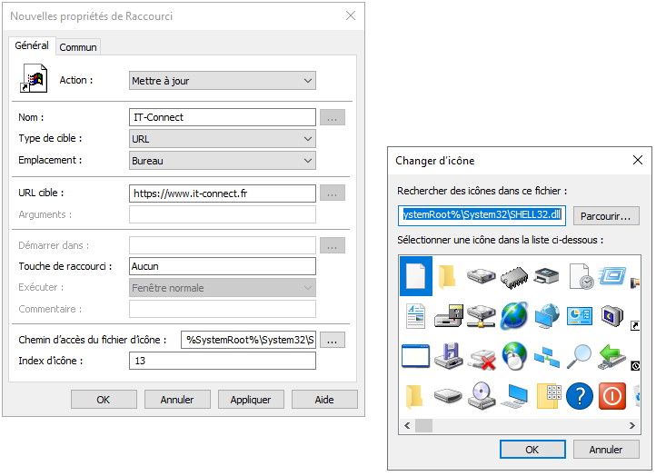
Task: Choose the CD on drive icon
Action: pyautogui.click(x=482, y=396)
